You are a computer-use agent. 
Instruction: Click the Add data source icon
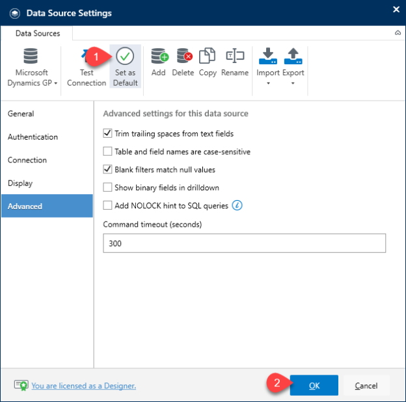pos(160,56)
